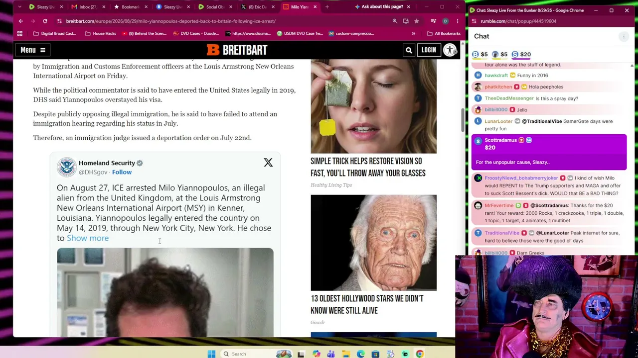Viewport: 638px width, 358px height.
Task: Open the DVD Cases bookmark
Action: (196, 33)
